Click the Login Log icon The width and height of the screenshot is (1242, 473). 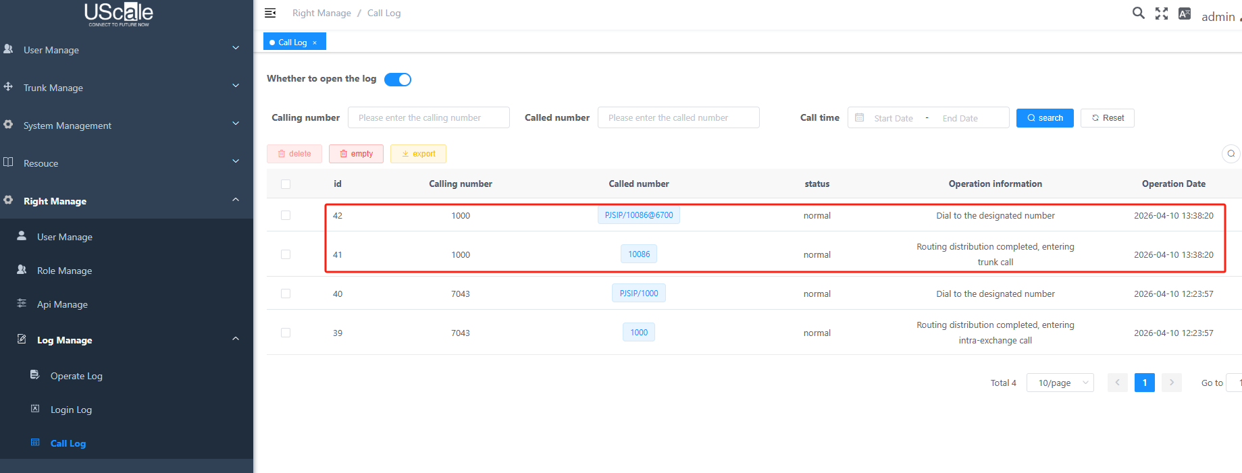(35, 408)
